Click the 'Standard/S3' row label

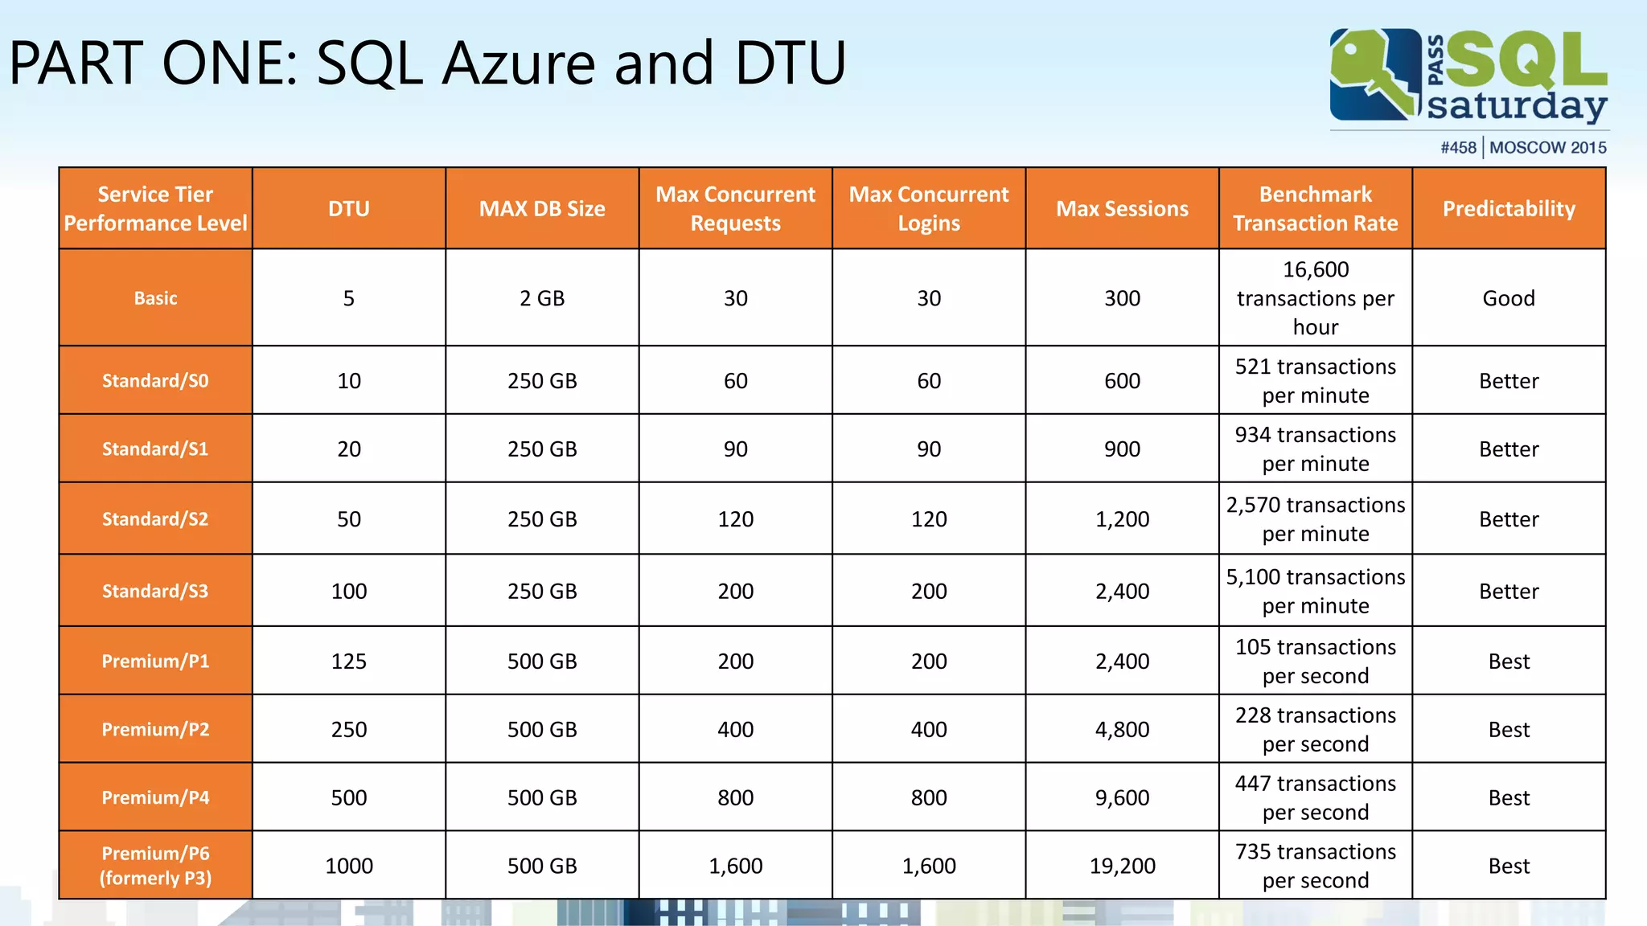[x=155, y=591]
